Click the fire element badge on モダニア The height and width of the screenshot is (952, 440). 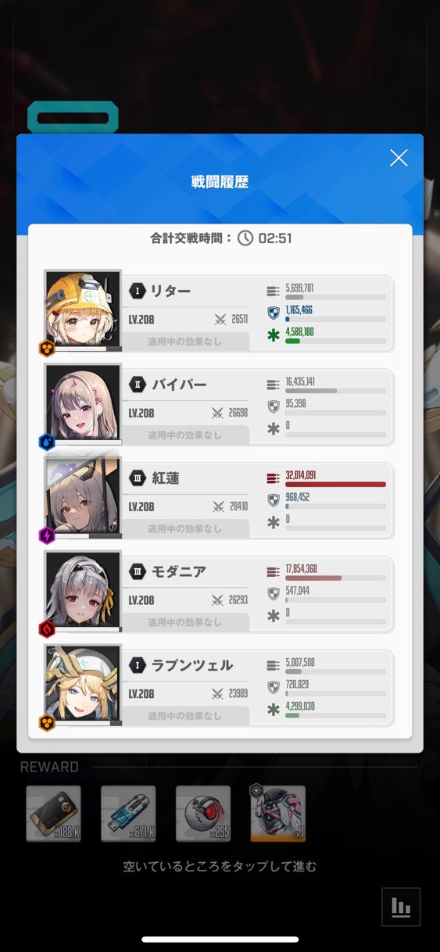(x=47, y=629)
